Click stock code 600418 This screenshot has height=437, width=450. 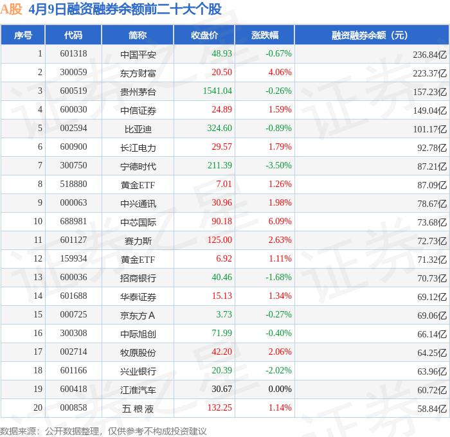[73, 389]
